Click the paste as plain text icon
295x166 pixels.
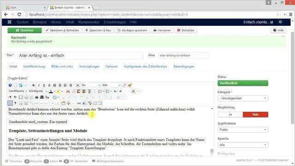point(84,91)
